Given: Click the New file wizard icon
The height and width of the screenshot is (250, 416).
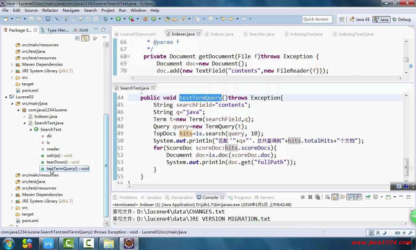Looking at the screenshot, I should [x=5, y=19].
